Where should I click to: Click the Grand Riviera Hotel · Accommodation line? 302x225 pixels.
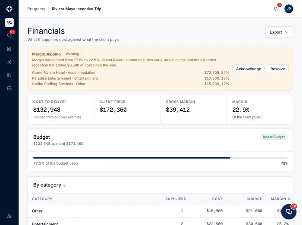click(63, 72)
